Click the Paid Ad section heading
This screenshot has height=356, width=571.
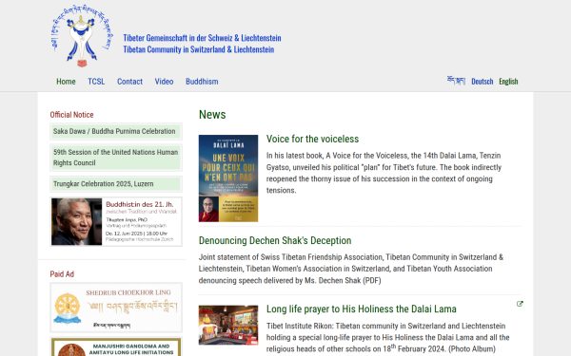coord(62,274)
